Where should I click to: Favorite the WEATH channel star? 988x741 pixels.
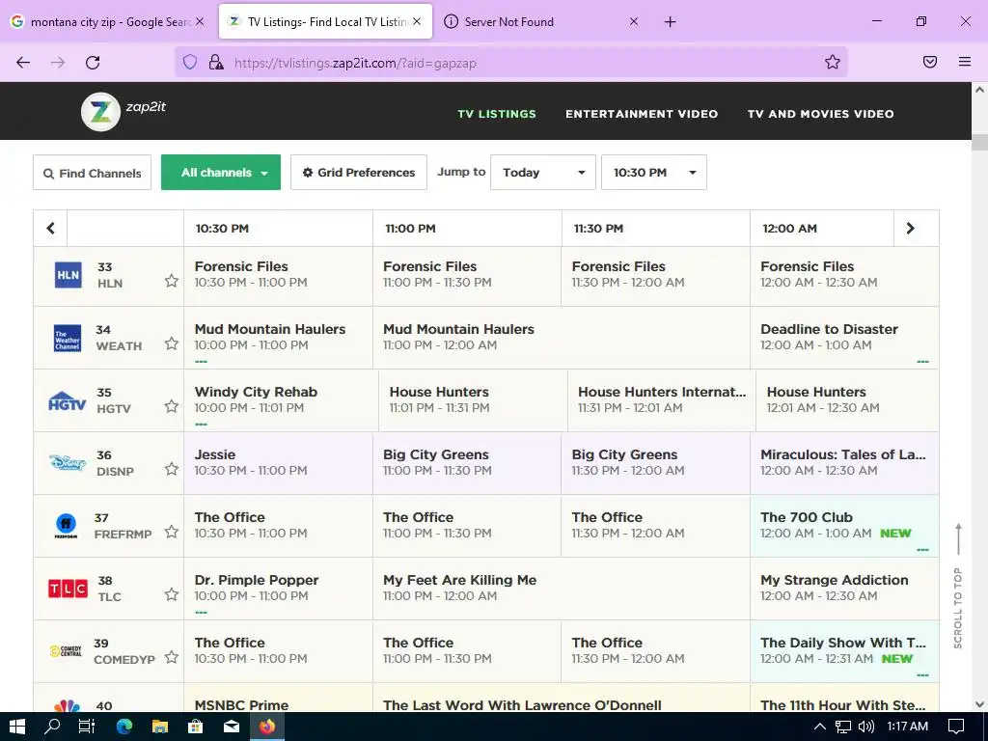(172, 343)
